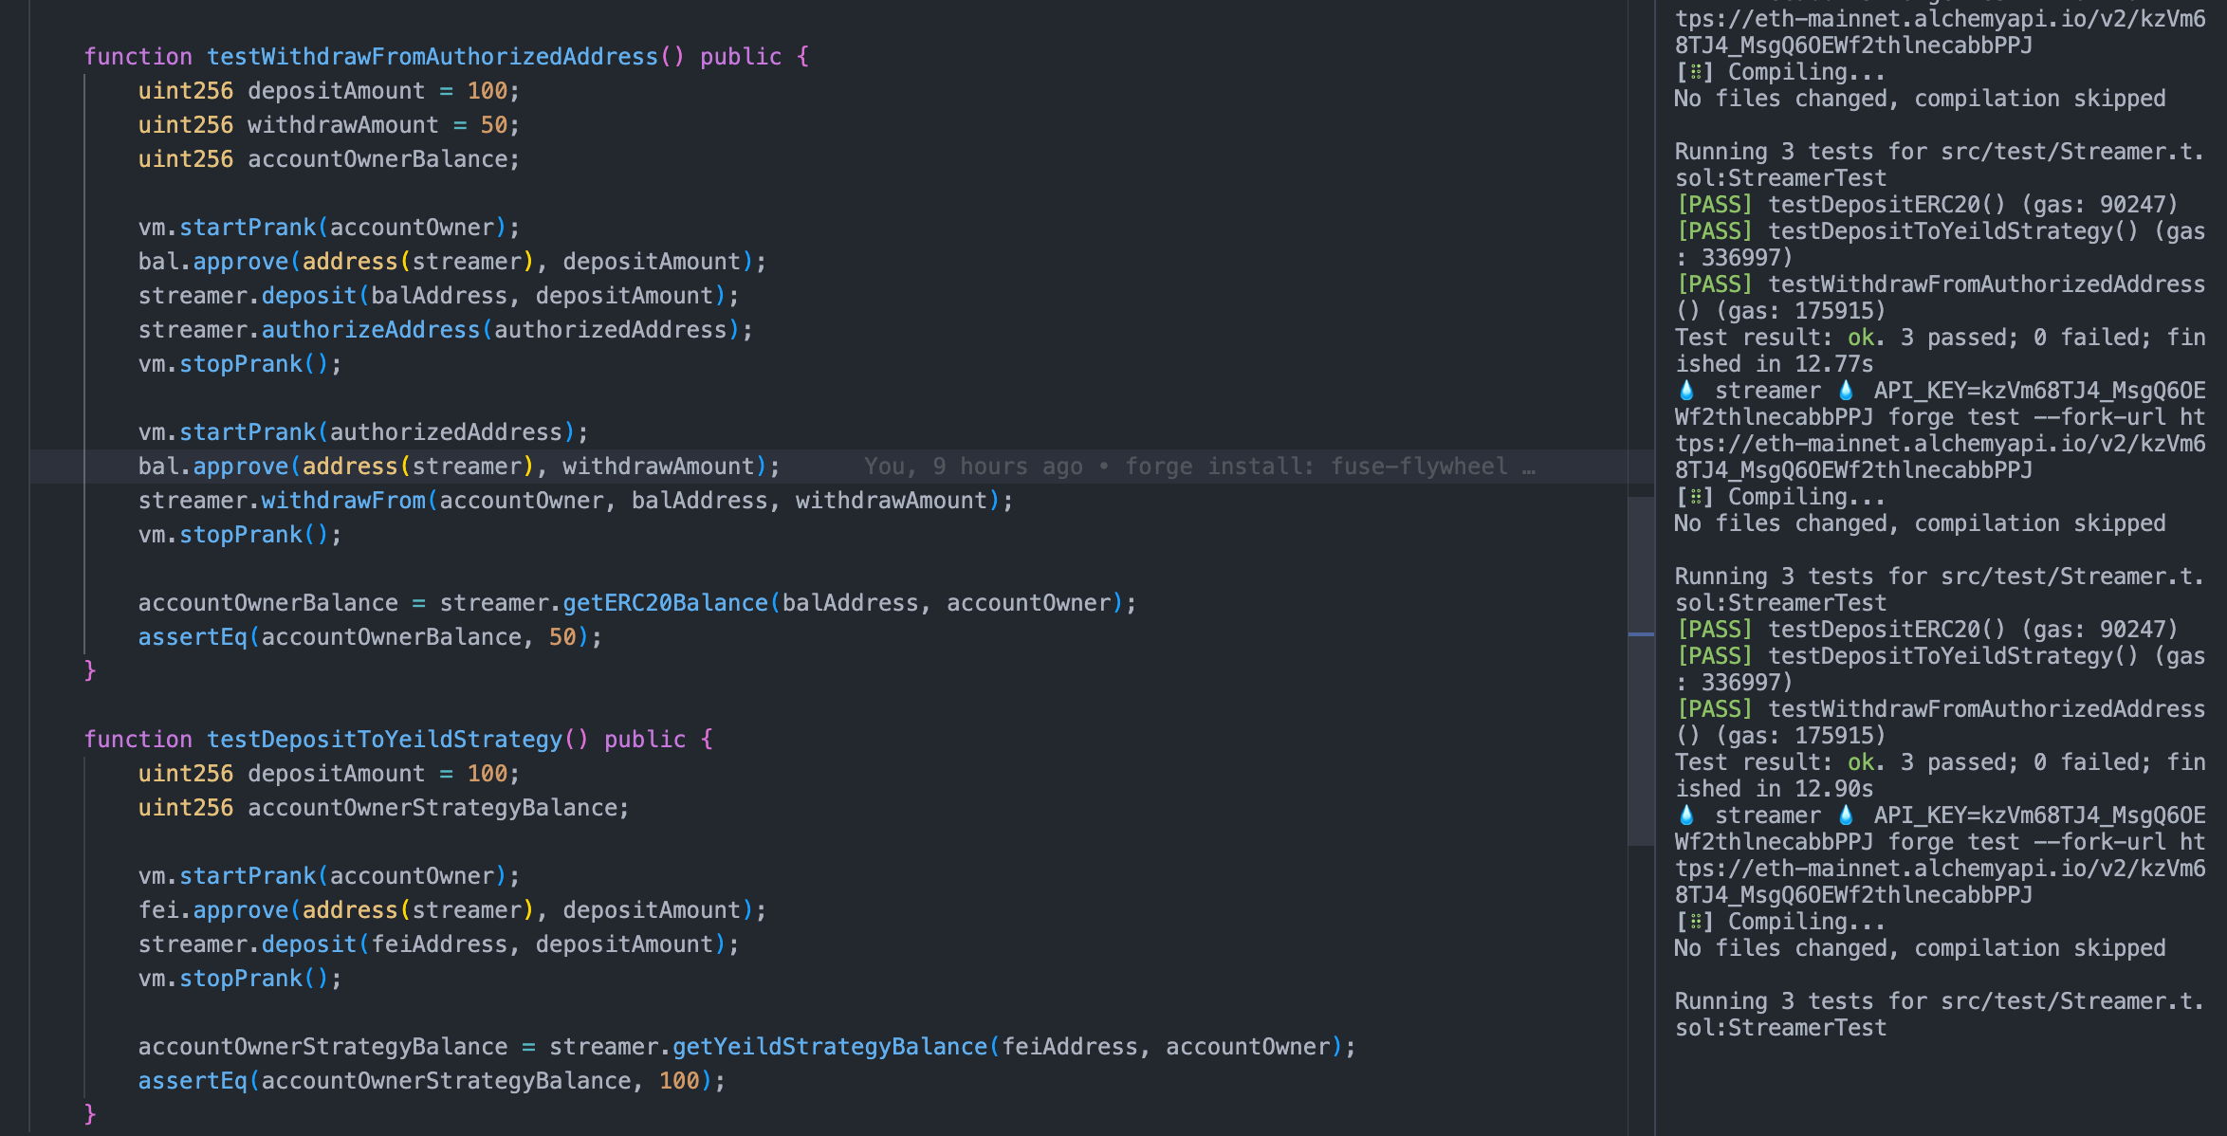Viewport: 2227px width, 1136px height.
Task: Click the getERC20Balance method call
Action: [x=665, y=603]
